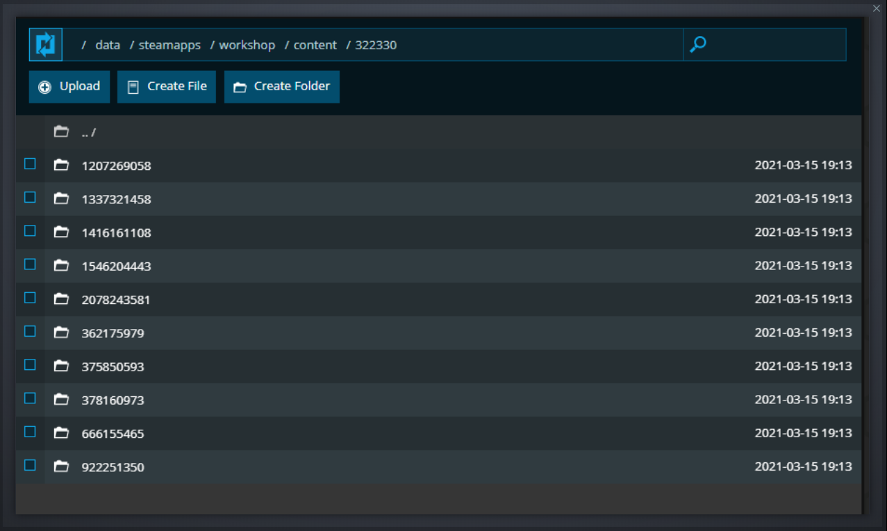Go to steamapps in the breadcrumb path
Screen dimensions: 887x531
[x=169, y=45]
